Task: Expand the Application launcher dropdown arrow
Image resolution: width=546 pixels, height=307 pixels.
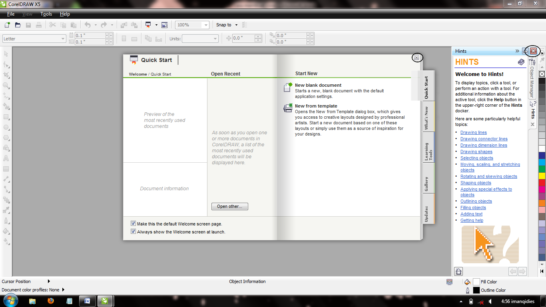Action: pyautogui.click(x=156, y=25)
